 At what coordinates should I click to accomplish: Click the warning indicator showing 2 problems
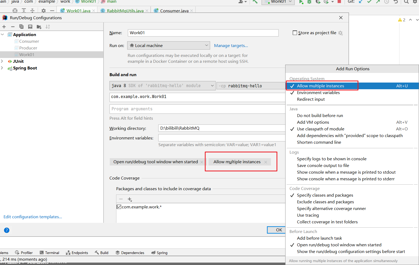point(402,20)
